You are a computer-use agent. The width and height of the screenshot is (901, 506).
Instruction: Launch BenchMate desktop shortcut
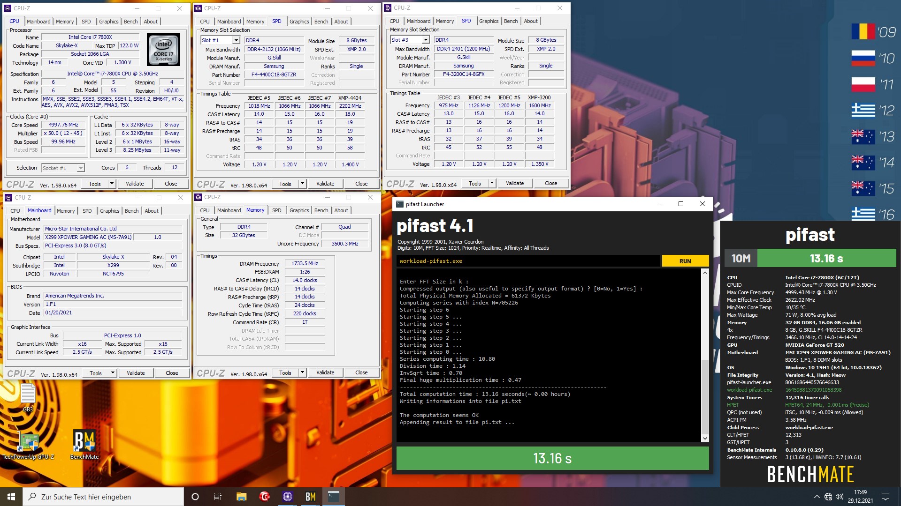pyautogui.click(x=84, y=445)
